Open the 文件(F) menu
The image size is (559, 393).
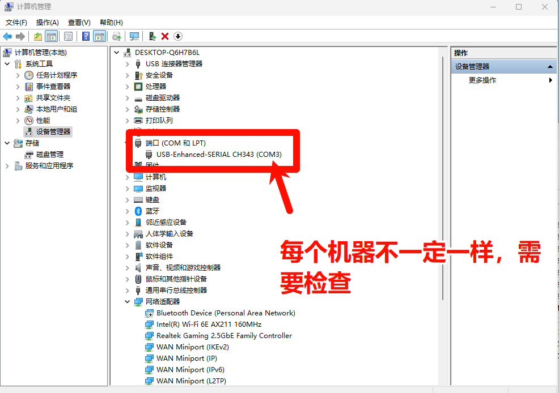coord(16,23)
